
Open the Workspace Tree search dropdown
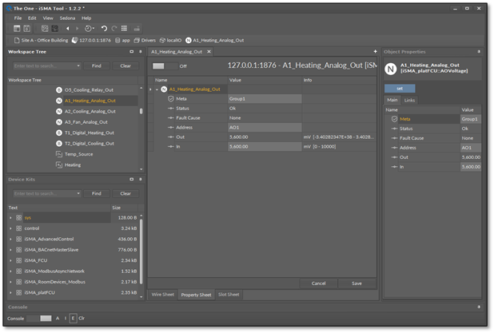pos(78,65)
